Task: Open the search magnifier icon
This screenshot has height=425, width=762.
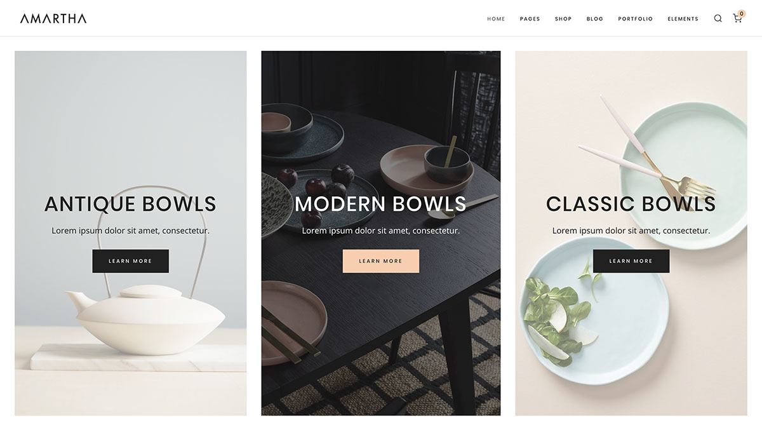Action: click(x=718, y=18)
